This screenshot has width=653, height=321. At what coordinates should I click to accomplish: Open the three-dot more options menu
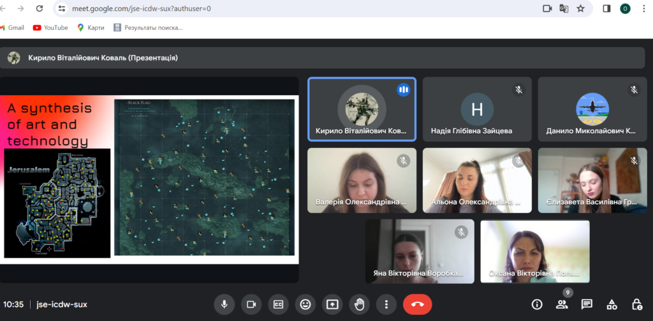pyautogui.click(x=386, y=304)
